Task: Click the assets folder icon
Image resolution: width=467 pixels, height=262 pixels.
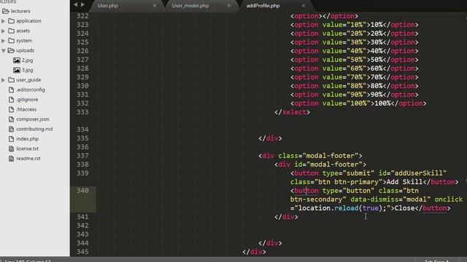Action: (12, 31)
